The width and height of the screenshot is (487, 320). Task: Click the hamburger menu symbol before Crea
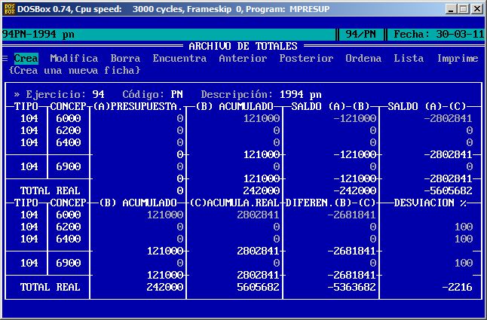5,58
